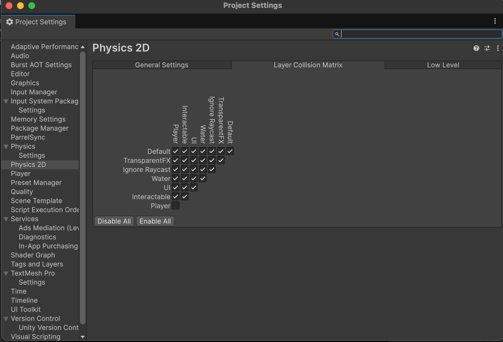
Task: Collapse the Services tree section
Action: point(6,219)
